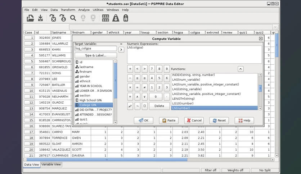Screen dimensions: 301x174
Task: Click keypad digit 7
Action: tap(152, 69)
